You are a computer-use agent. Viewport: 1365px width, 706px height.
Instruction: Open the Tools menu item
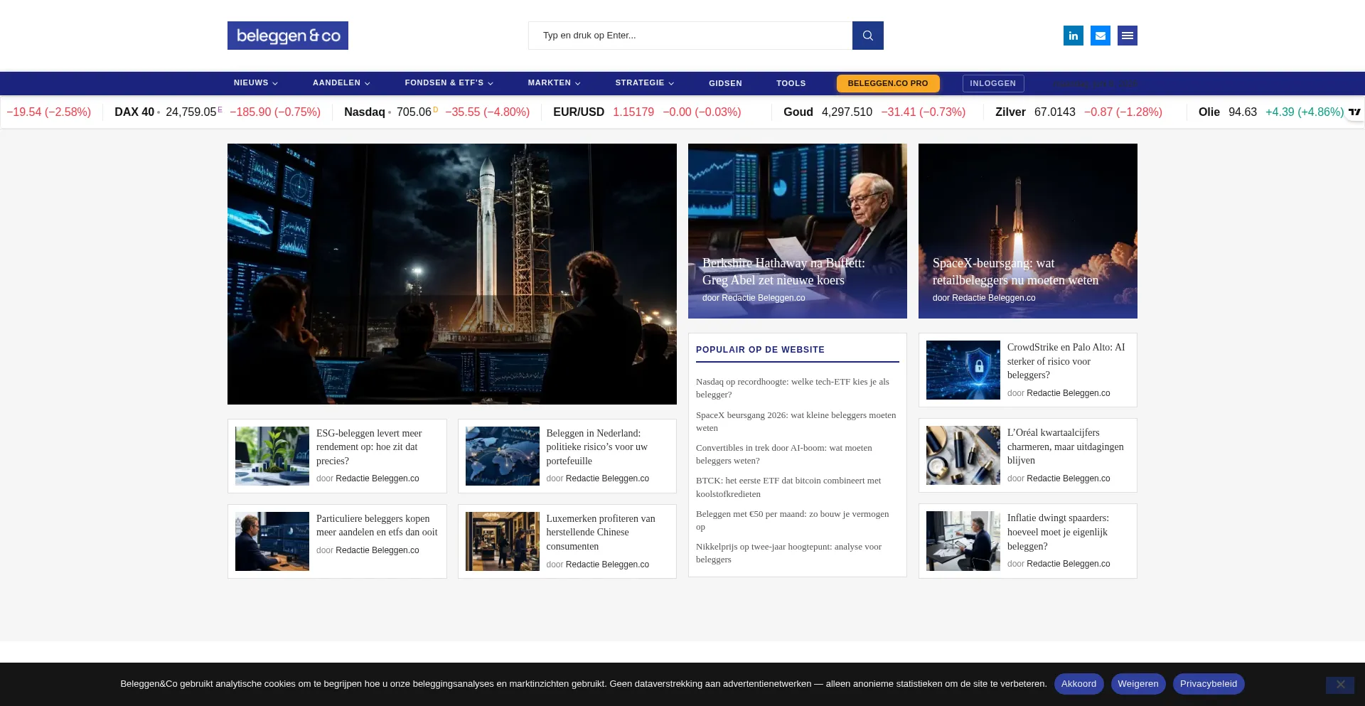point(791,83)
